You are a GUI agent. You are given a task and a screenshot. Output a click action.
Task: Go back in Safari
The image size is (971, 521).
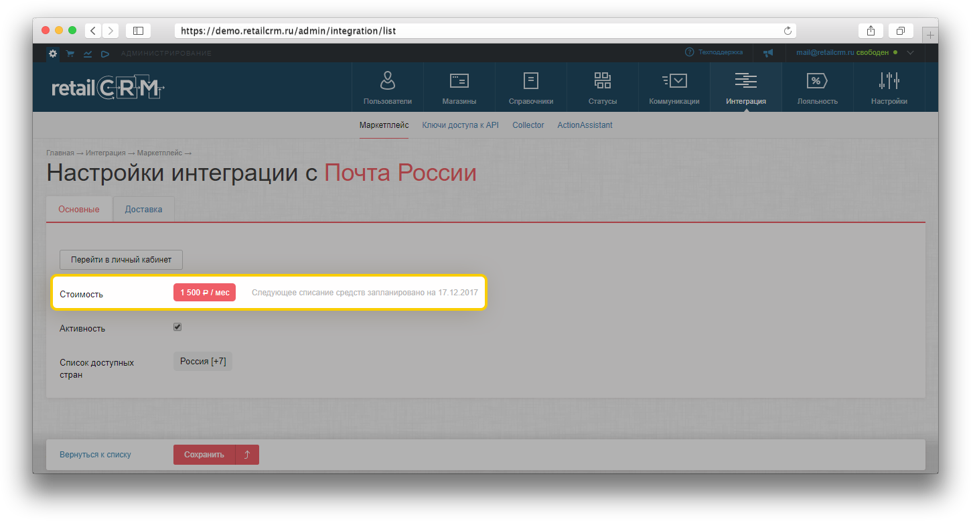point(92,30)
